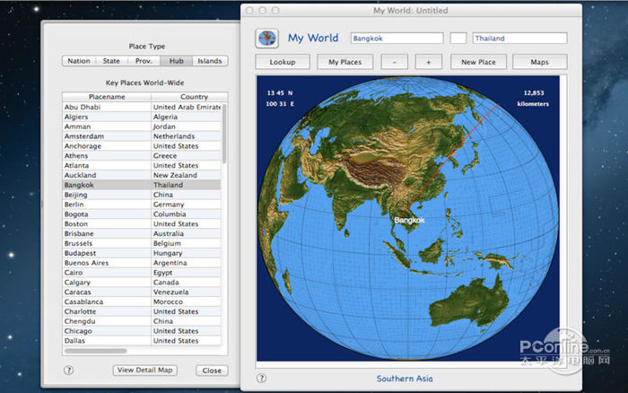Screen dimensions: 628x393
Task: Select the Anchorage row
Action: (142, 146)
